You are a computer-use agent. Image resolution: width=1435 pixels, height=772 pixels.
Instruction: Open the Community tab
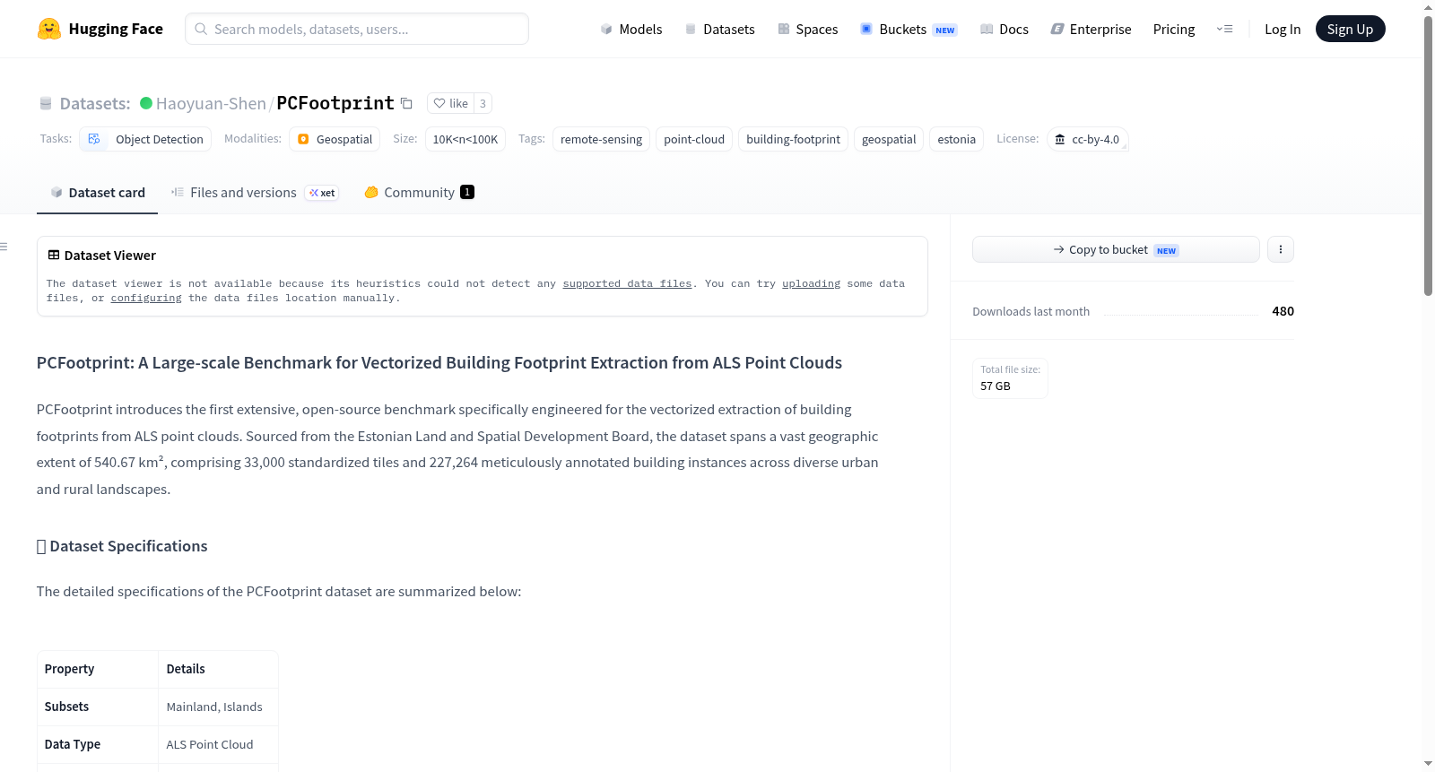tap(419, 193)
